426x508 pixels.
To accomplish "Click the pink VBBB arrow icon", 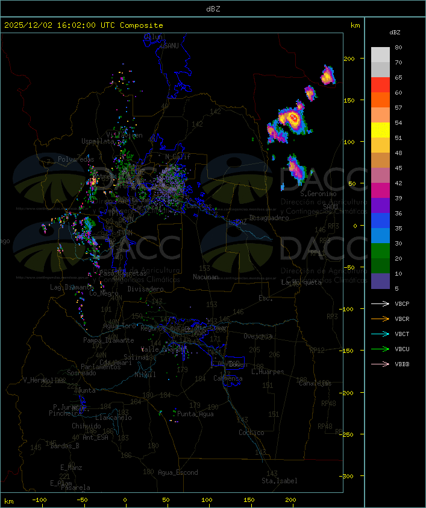I will (380, 364).
